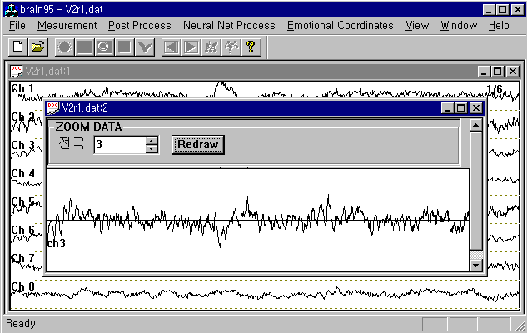Click the Ch 7 label

pyautogui.click(x=22, y=258)
